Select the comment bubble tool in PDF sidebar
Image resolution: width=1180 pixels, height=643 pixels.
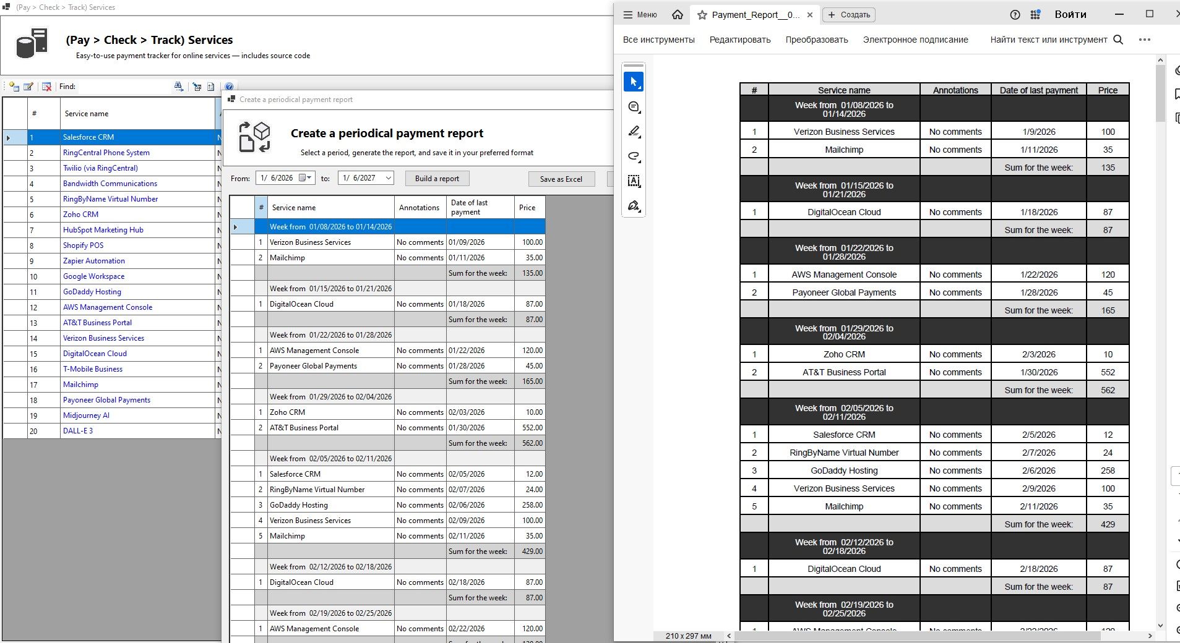[634, 107]
